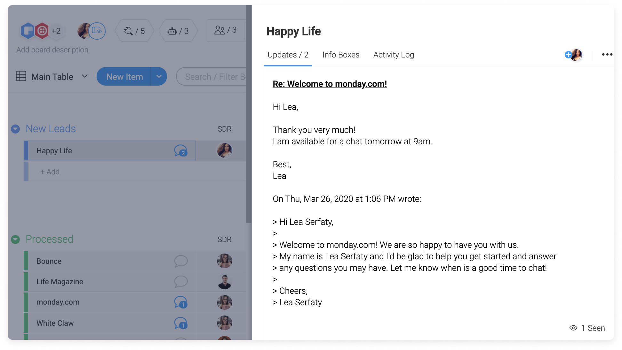Collapse the Processed group

coord(15,240)
